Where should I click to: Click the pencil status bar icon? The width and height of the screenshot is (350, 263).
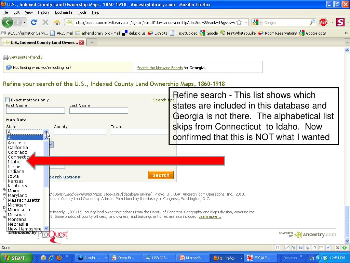click(x=287, y=248)
